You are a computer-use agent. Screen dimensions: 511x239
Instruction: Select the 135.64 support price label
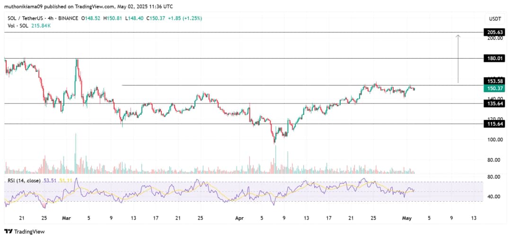493,103
